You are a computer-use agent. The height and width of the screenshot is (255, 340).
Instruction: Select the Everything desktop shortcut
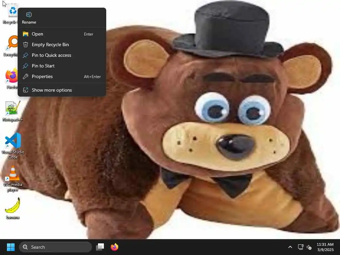(x=10, y=46)
